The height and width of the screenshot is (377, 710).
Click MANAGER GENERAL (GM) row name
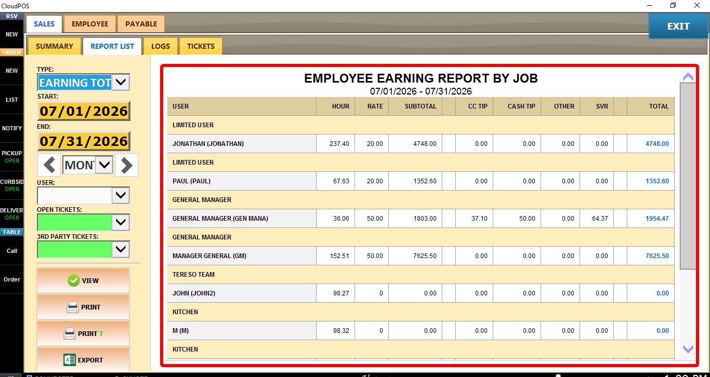[209, 256]
